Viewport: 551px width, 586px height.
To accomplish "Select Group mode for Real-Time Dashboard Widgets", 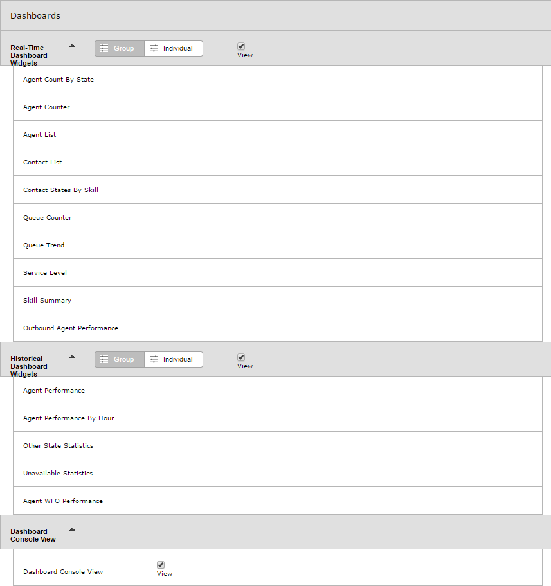I will tap(120, 49).
